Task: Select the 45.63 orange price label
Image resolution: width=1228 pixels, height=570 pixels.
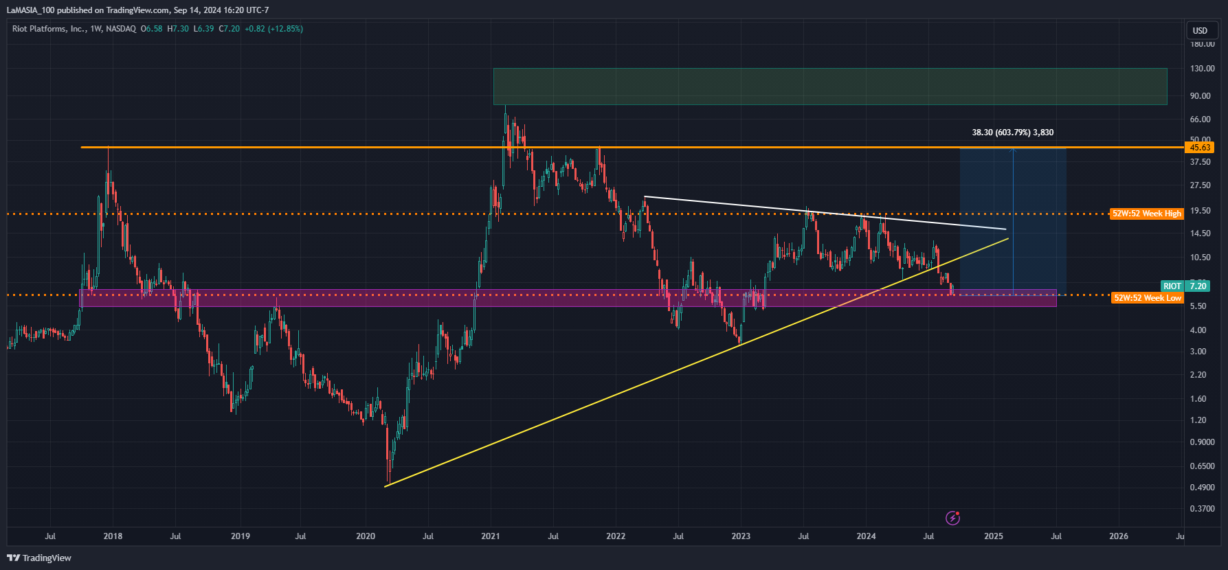Action: pyautogui.click(x=1200, y=148)
